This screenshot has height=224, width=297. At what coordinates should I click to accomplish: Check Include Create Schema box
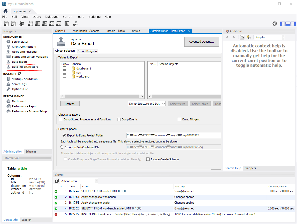[148, 159]
